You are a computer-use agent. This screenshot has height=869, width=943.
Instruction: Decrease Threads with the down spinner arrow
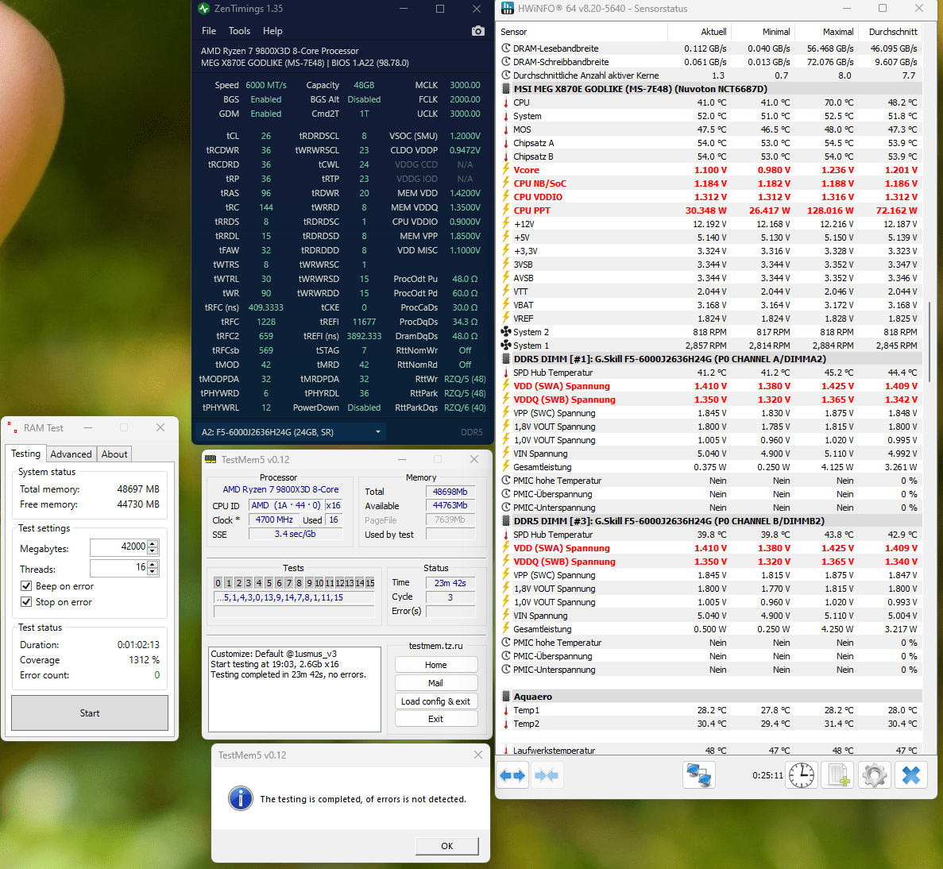point(153,571)
